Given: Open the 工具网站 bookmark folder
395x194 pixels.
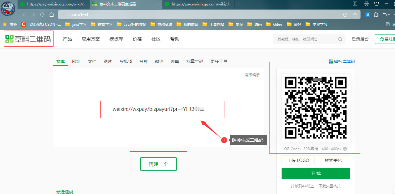Looking at the screenshot, I should coord(214,24).
